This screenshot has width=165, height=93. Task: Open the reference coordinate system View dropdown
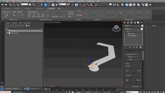(62, 4)
